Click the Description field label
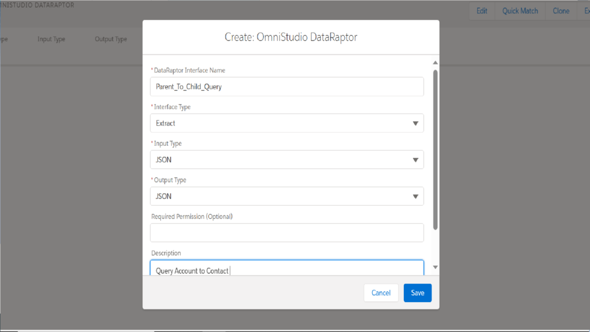 click(x=166, y=253)
